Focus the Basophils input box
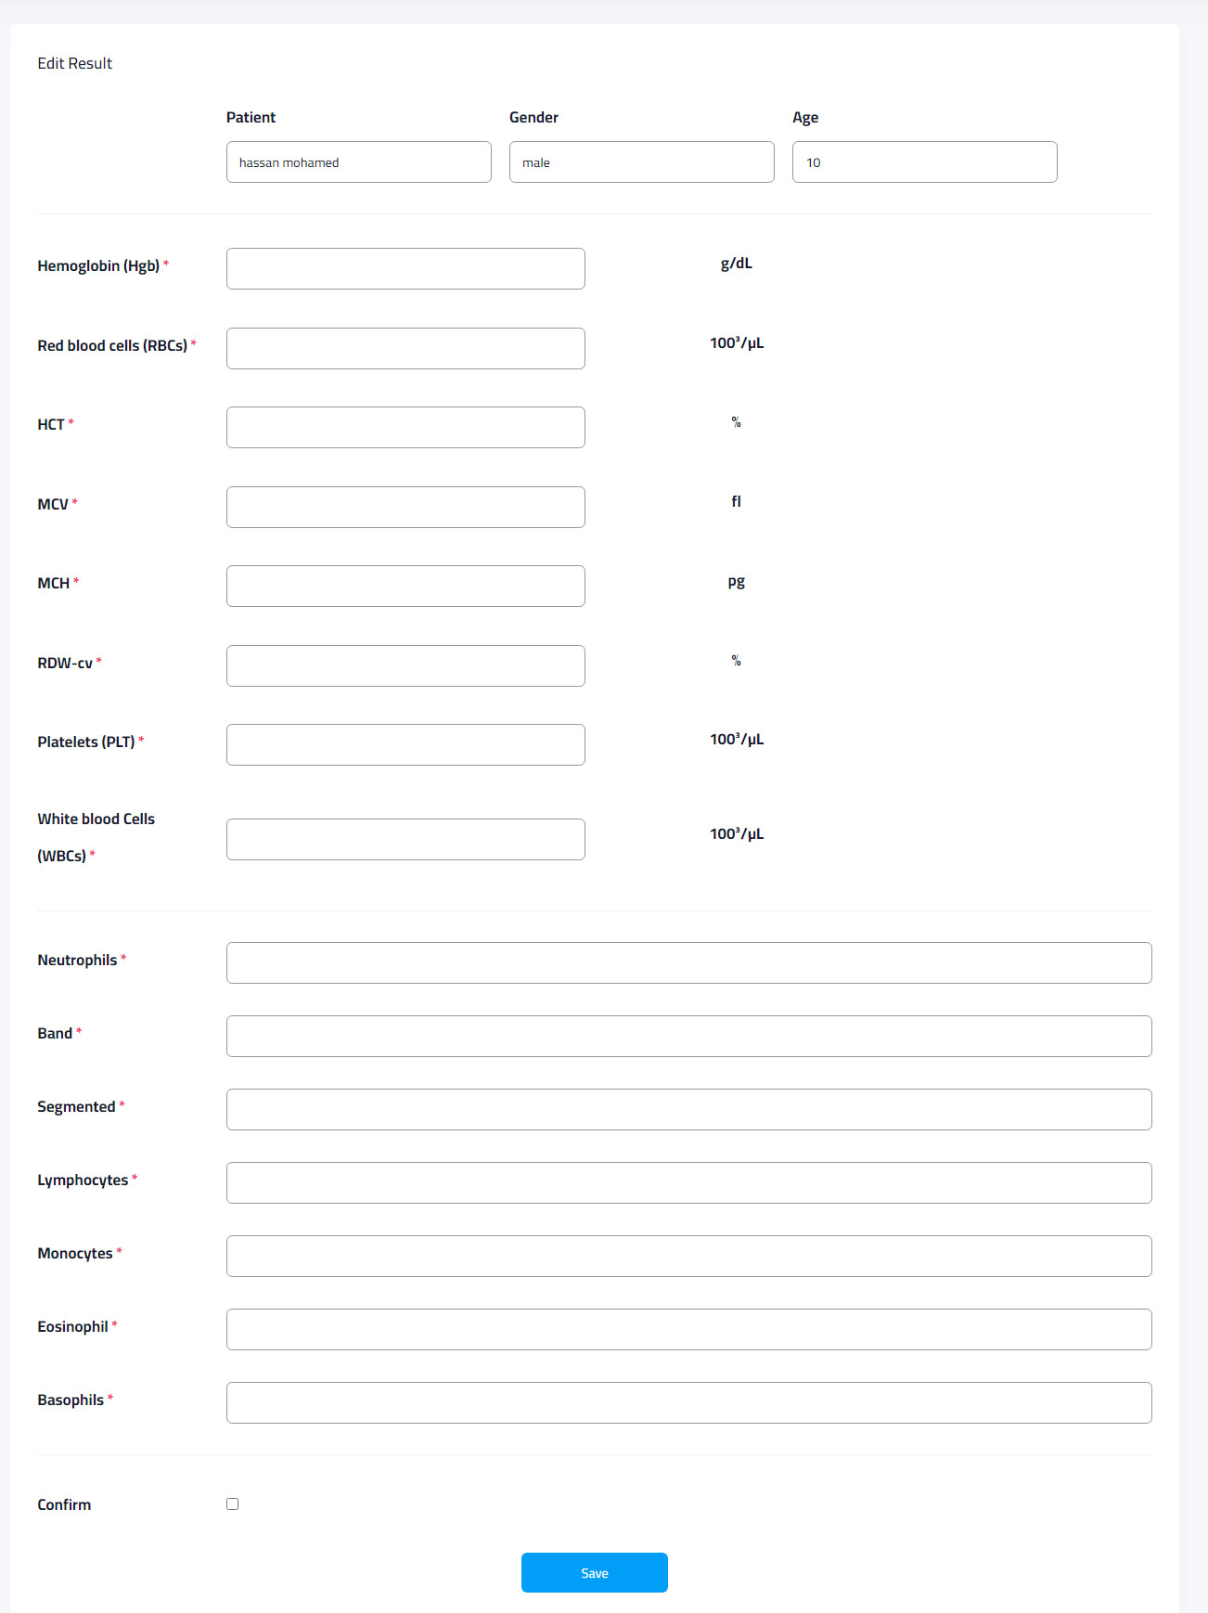This screenshot has width=1208, height=1613. point(688,1402)
